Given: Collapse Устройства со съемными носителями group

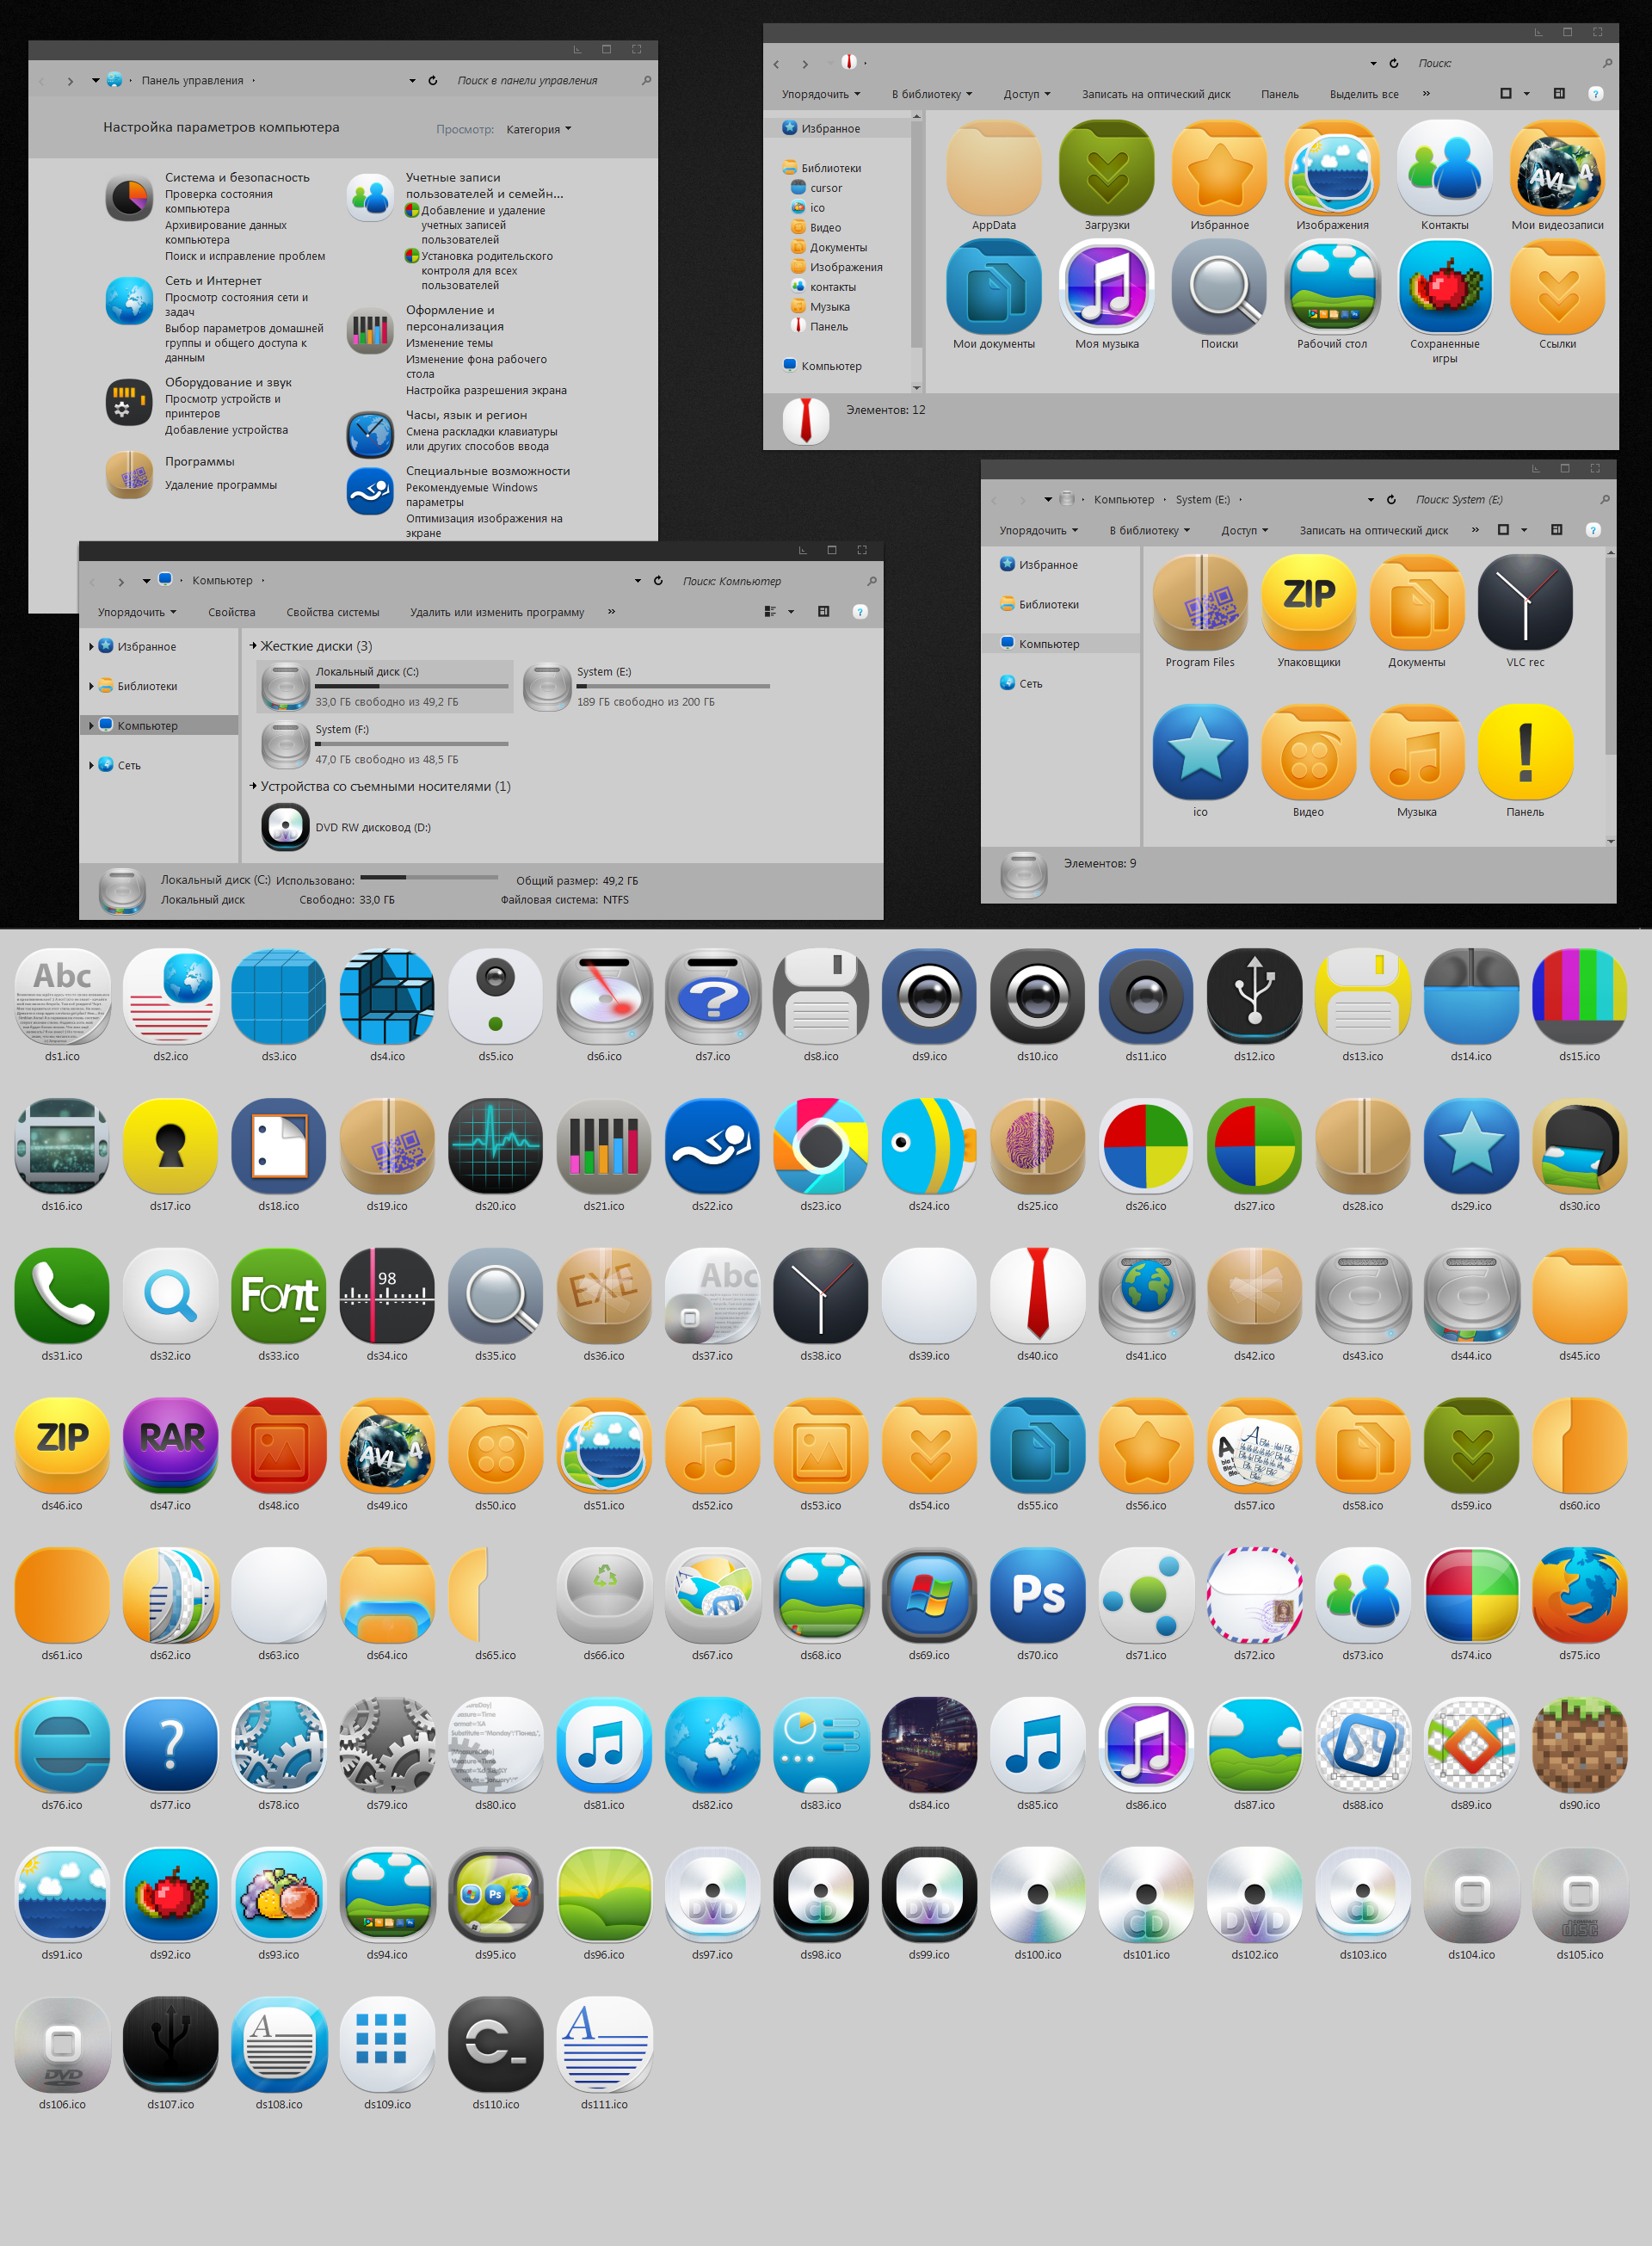Looking at the screenshot, I should [253, 786].
